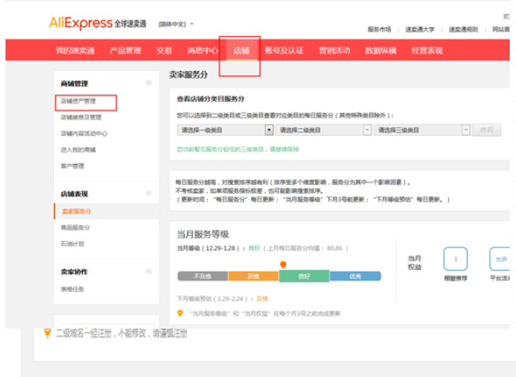The image size is (516, 377).
Task: Collapse the 商铺管理 sidebar section
Action: [149, 84]
